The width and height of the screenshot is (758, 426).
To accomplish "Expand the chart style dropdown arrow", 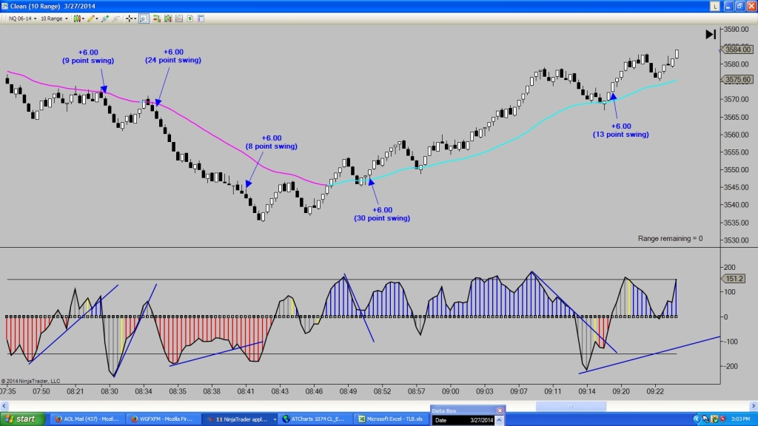I will (83, 18).
